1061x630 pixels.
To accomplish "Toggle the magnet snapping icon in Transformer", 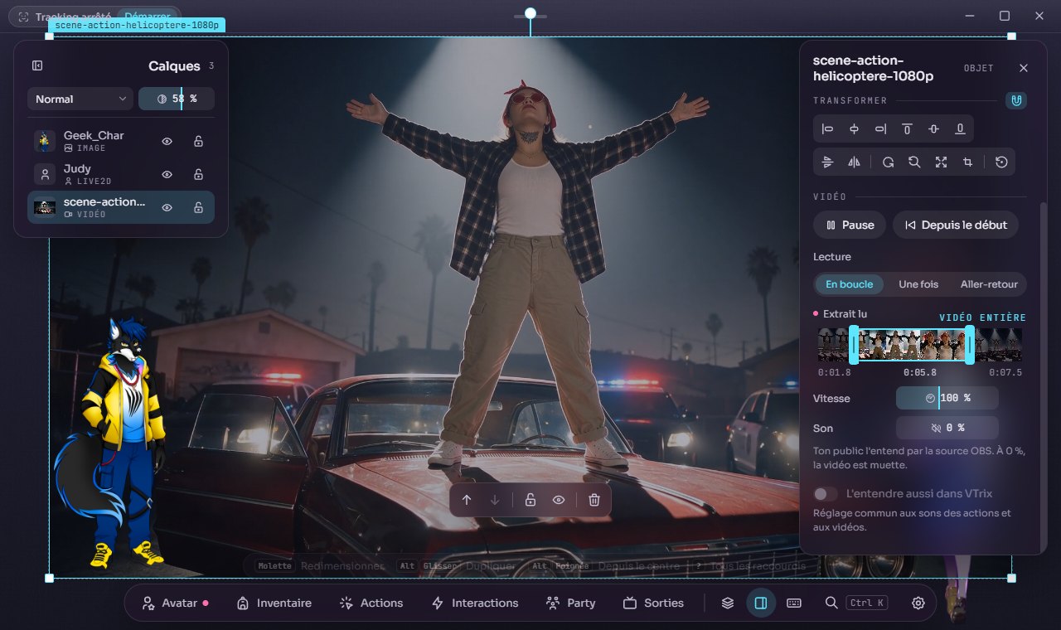I will 1016,100.
